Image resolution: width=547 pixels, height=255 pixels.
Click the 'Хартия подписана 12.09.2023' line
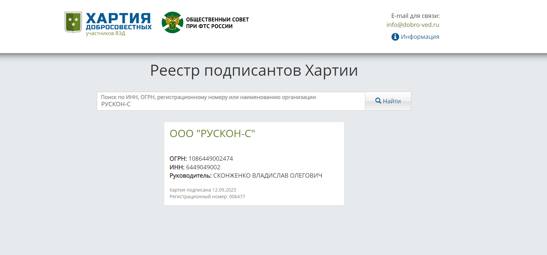click(x=203, y=190)
